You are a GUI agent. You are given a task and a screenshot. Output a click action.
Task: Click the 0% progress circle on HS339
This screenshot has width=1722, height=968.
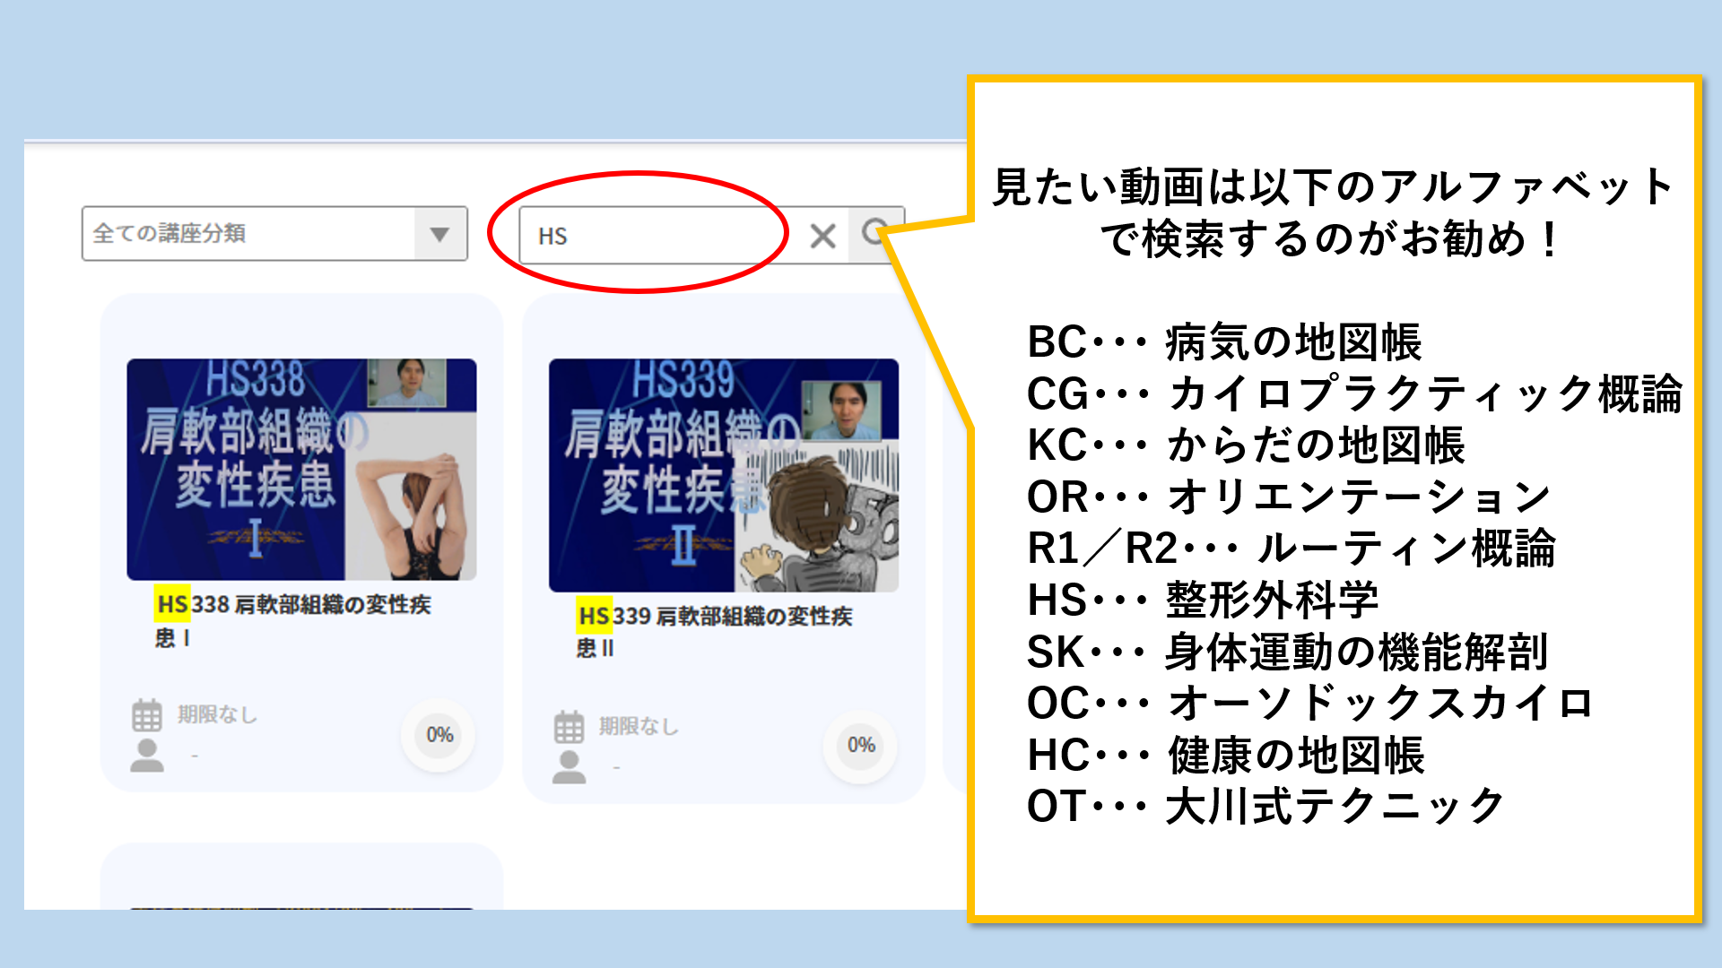click(861, 746)
